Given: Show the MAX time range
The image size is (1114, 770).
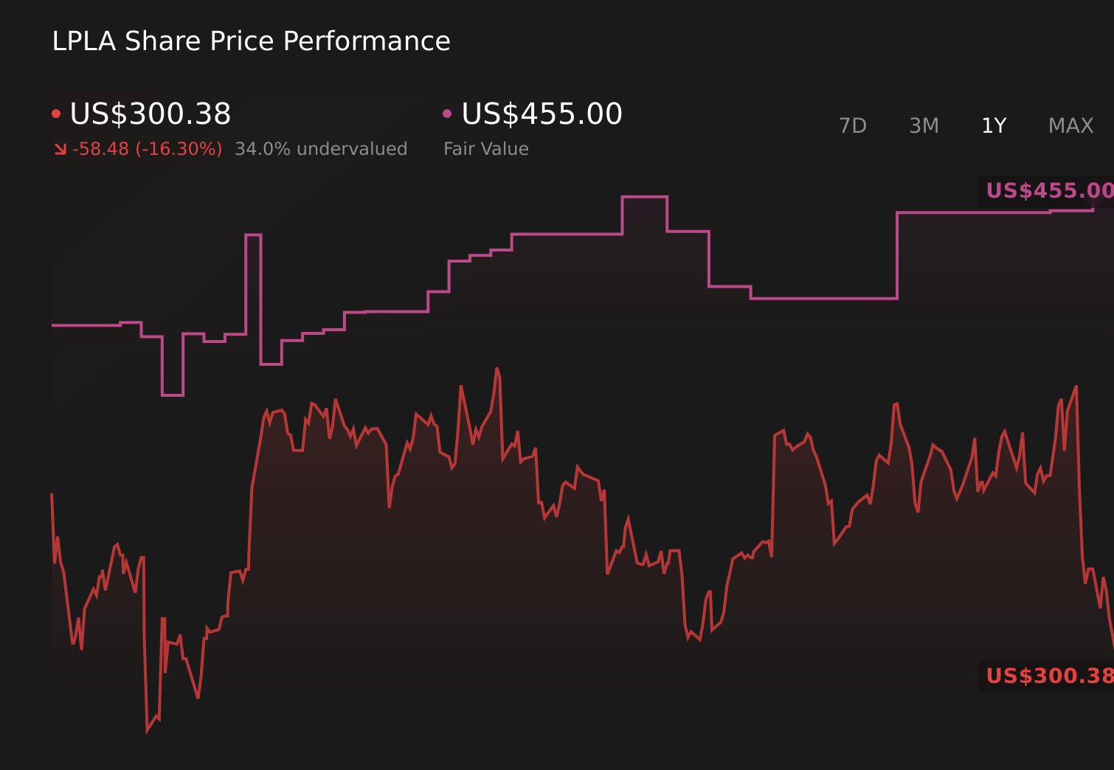Looking at the screenshot, I should pyautogui.click(x=1070, y=126).
